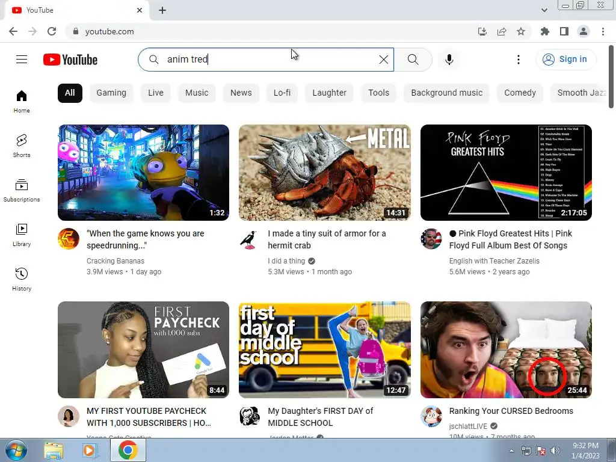
Task: Open Chrome profile avatar
Action: pyautogui.click(x=584, y=31)
